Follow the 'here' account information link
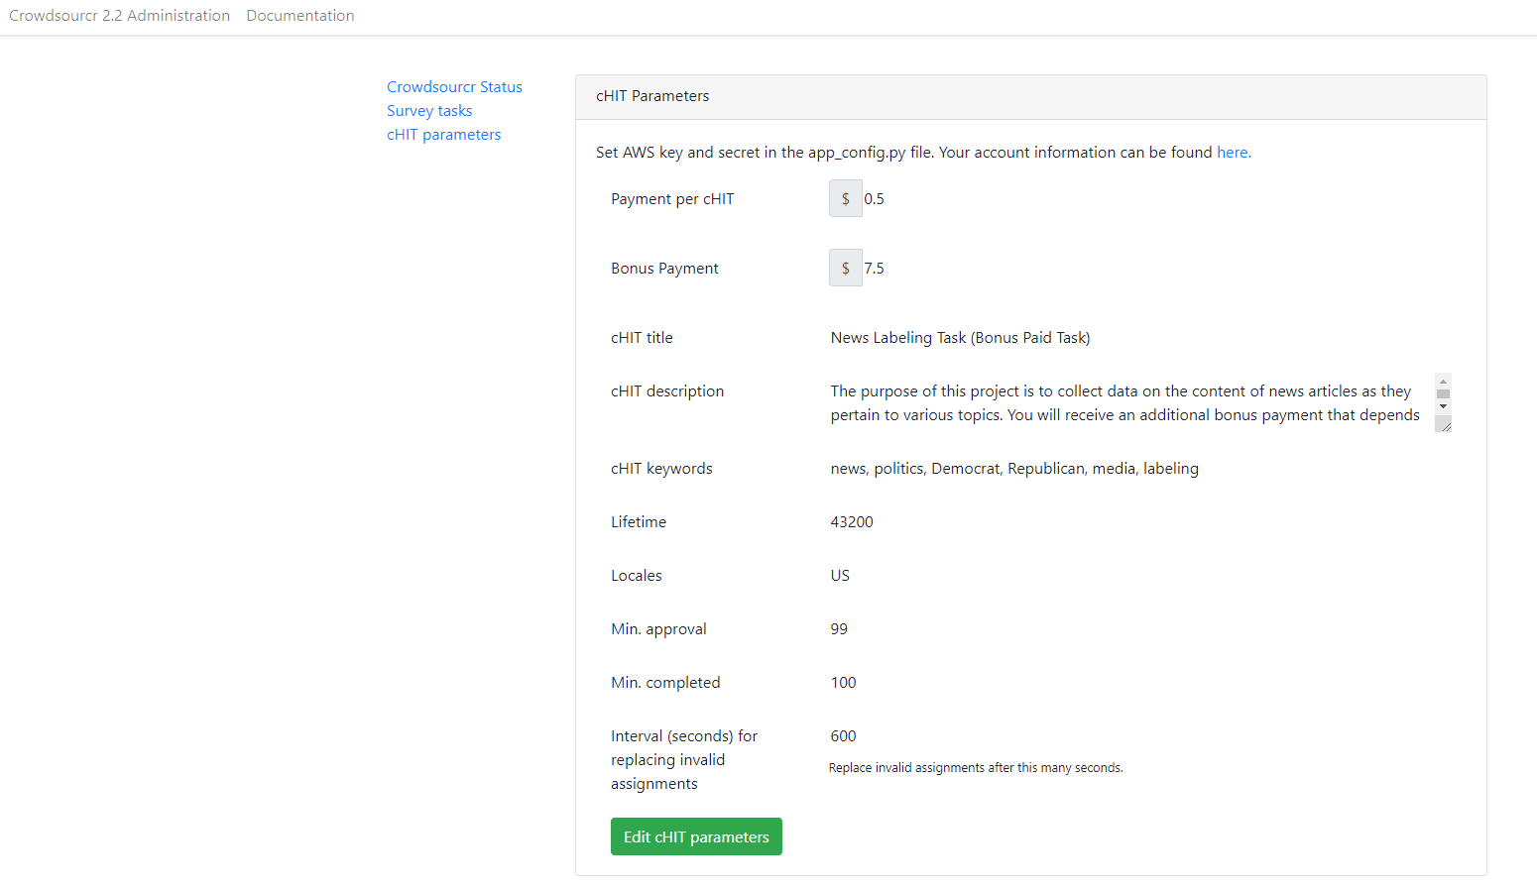The width and height of the screenshot is (1537, 889). [1232, 153]
